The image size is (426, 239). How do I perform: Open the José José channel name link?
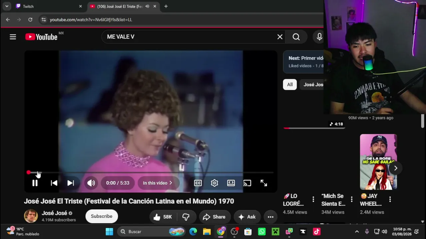coord(55,213)
